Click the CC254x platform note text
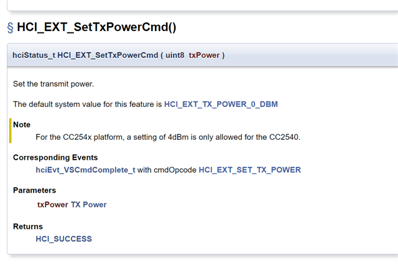The height and width of the screenshot is (266, 398). point(168,136)
